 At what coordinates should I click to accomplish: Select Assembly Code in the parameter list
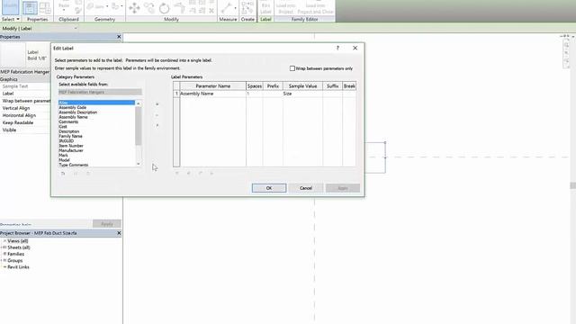point(72,108)
